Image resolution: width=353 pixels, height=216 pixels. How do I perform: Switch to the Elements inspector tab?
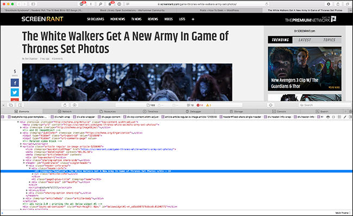22,111
